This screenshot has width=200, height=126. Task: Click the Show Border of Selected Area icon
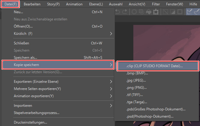point(180,12)
